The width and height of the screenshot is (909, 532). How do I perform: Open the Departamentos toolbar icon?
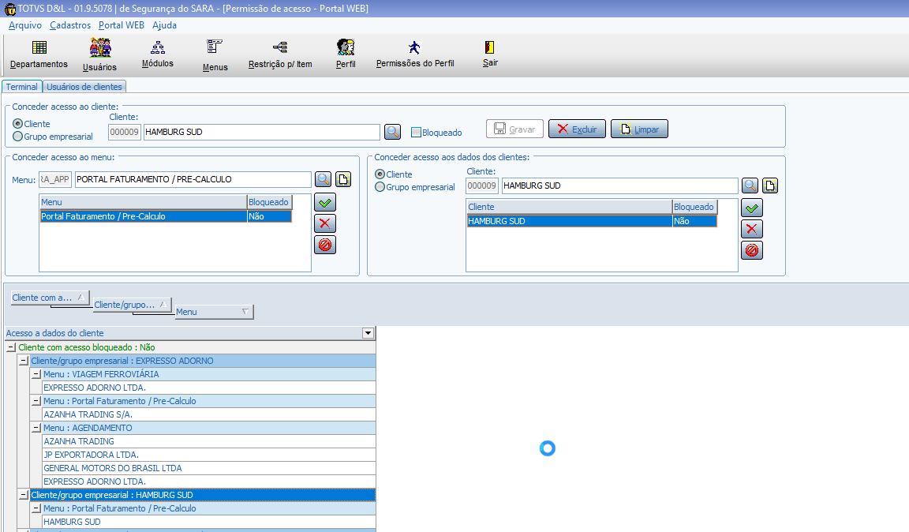click(x=39, y=54)
